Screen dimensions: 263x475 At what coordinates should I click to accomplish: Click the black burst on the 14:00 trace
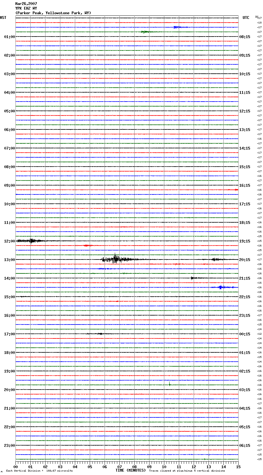click(x=195, y=278)
